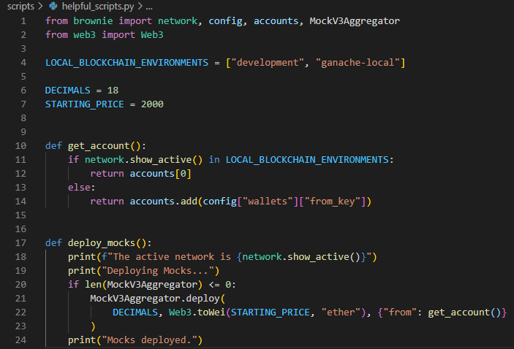Click the value 18
Image resolution: width=514 pixels, height=349 pixels.
(113, 91)
